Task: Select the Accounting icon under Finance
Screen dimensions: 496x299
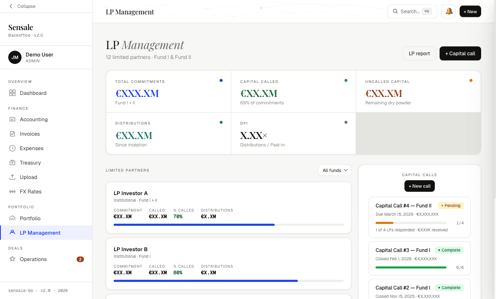Action: (13, 119)
